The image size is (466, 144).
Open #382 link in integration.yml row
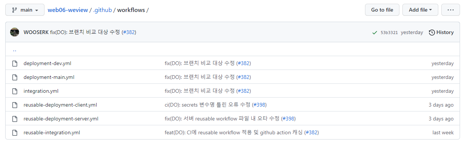tap(243, 91)
